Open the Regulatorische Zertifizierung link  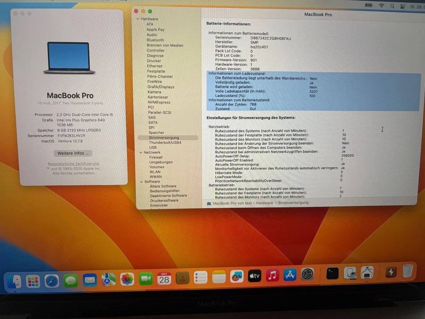73,163
